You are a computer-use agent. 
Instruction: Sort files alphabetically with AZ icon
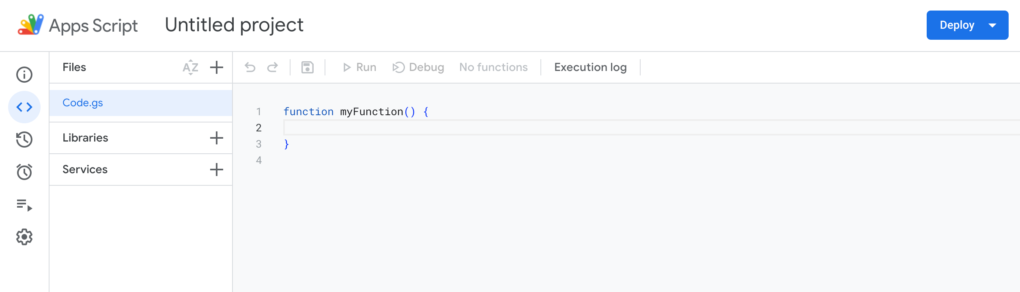point(190,67)
